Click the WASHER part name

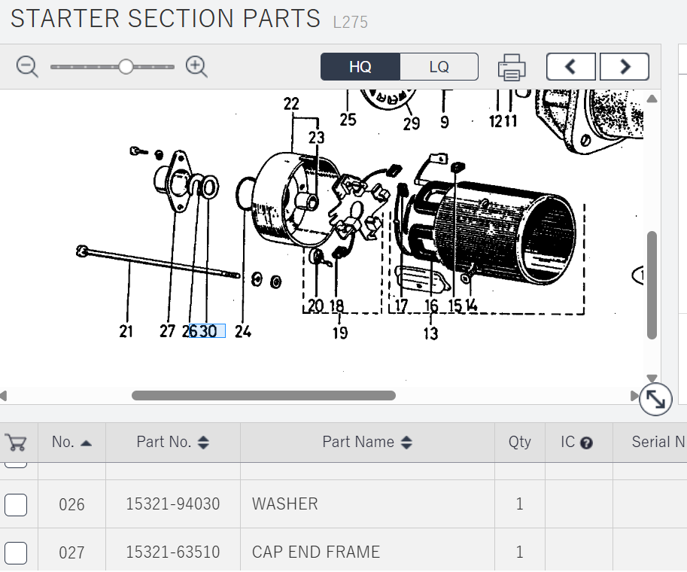point(284,504)
